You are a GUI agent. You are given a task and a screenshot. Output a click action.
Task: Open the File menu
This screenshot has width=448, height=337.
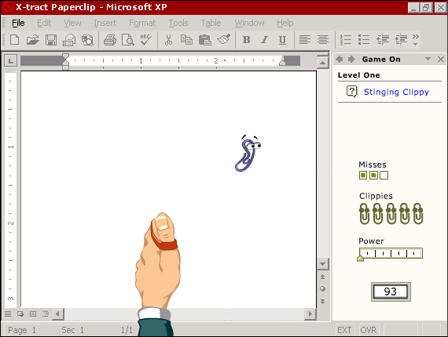[x=18, y=23]
